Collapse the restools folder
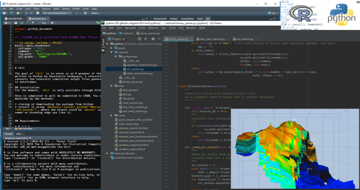360x190 pixels. pos(112,52)
